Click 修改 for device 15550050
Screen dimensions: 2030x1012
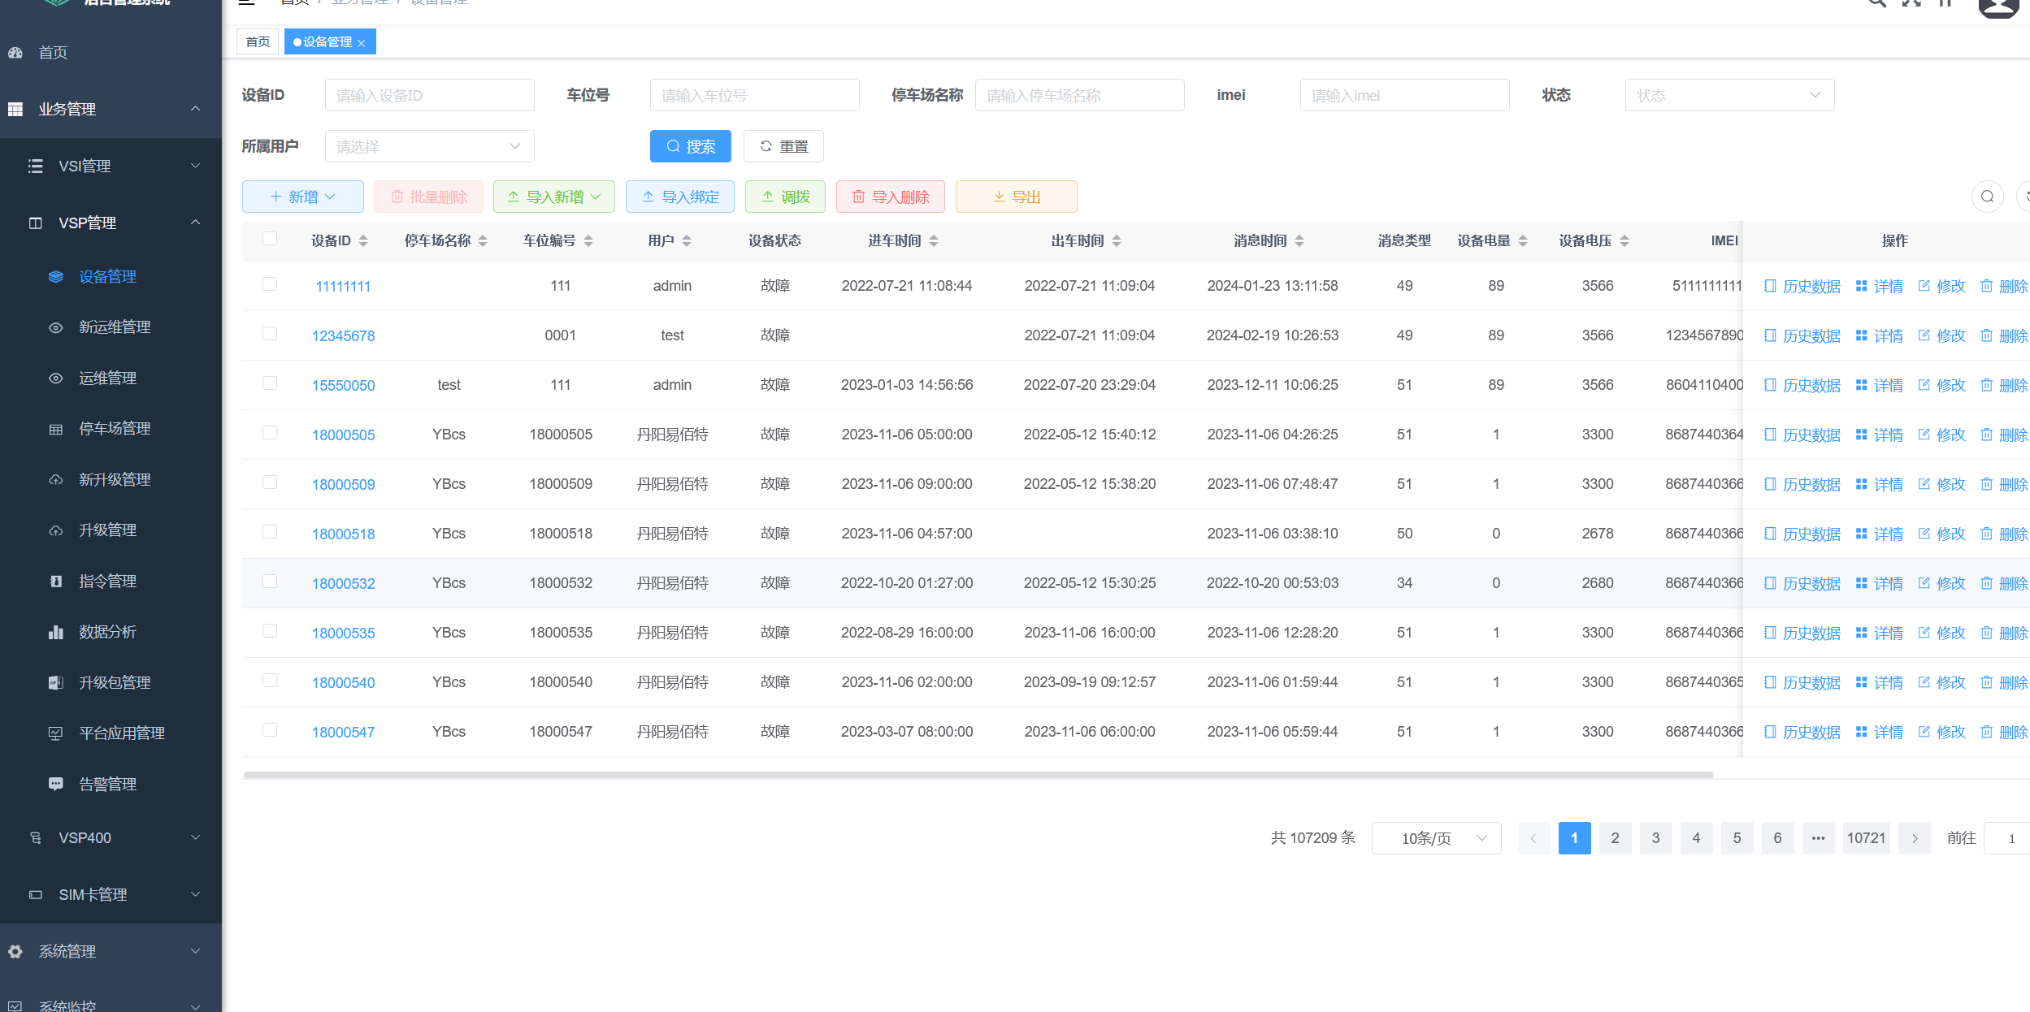click(1941, 386)
